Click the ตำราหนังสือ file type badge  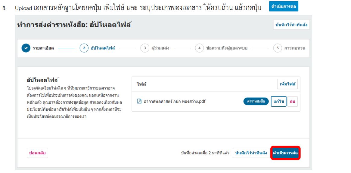(256, 101)
